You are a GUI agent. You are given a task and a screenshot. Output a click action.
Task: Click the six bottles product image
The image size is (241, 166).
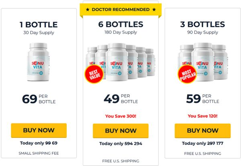point(120,62)
